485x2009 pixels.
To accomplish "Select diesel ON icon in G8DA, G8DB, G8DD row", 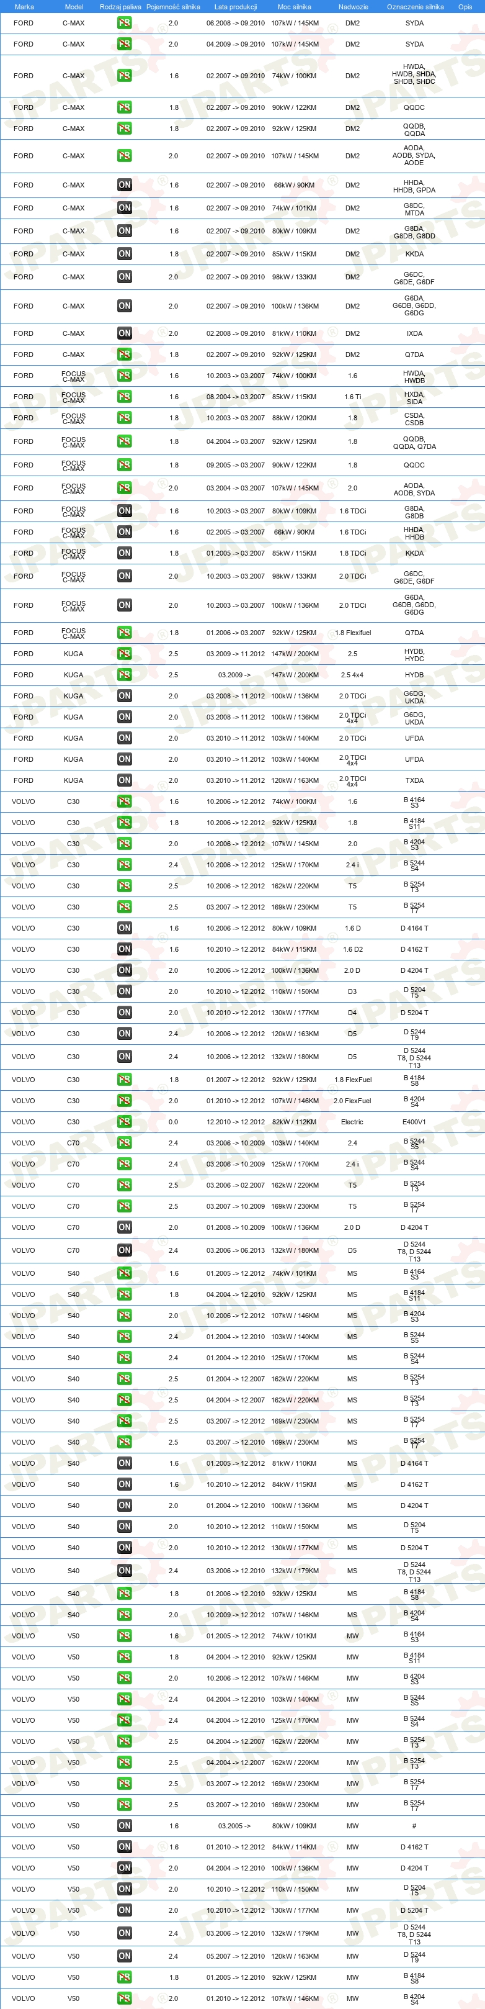I will 125,231.
